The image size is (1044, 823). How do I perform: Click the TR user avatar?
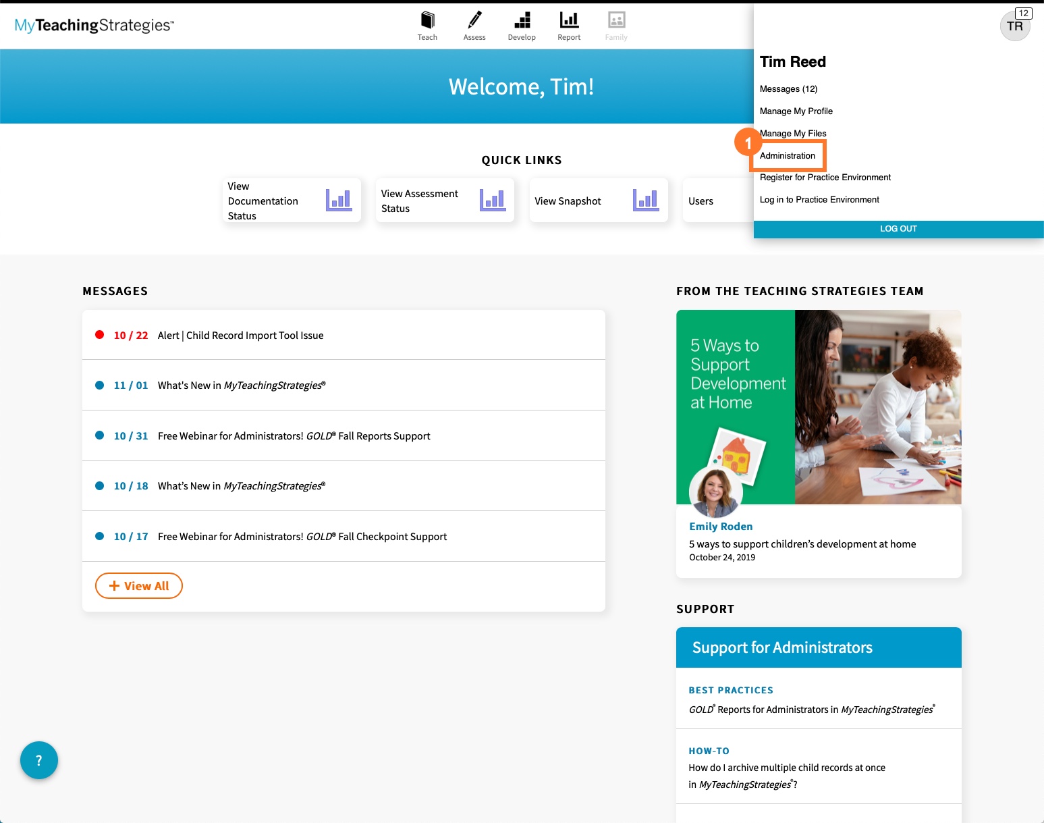[1014, 26]
